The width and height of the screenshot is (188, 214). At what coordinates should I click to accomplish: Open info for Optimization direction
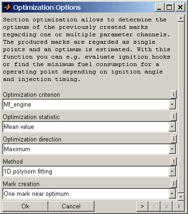tap(174, 139)
